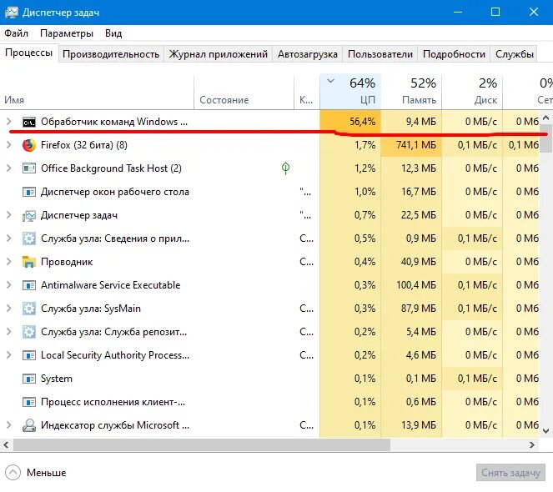
Task: Switch to the Производительность tab
Action: pos(111,54)
